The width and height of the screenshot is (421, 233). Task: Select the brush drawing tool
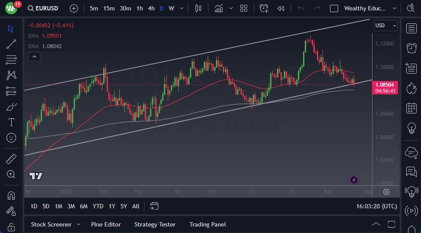tap(11, 107)
